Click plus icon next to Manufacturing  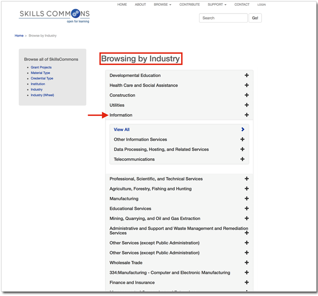pyautogui.click(x=247, y=199)
